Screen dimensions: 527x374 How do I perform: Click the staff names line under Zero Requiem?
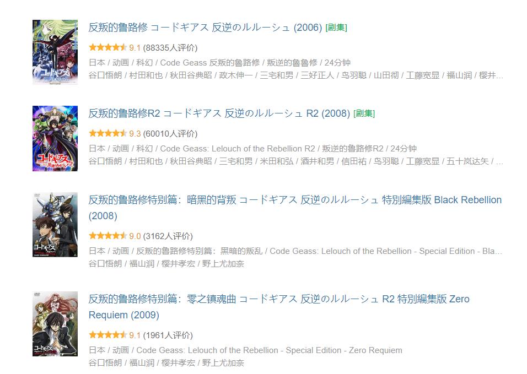click(x=166, y=362)
